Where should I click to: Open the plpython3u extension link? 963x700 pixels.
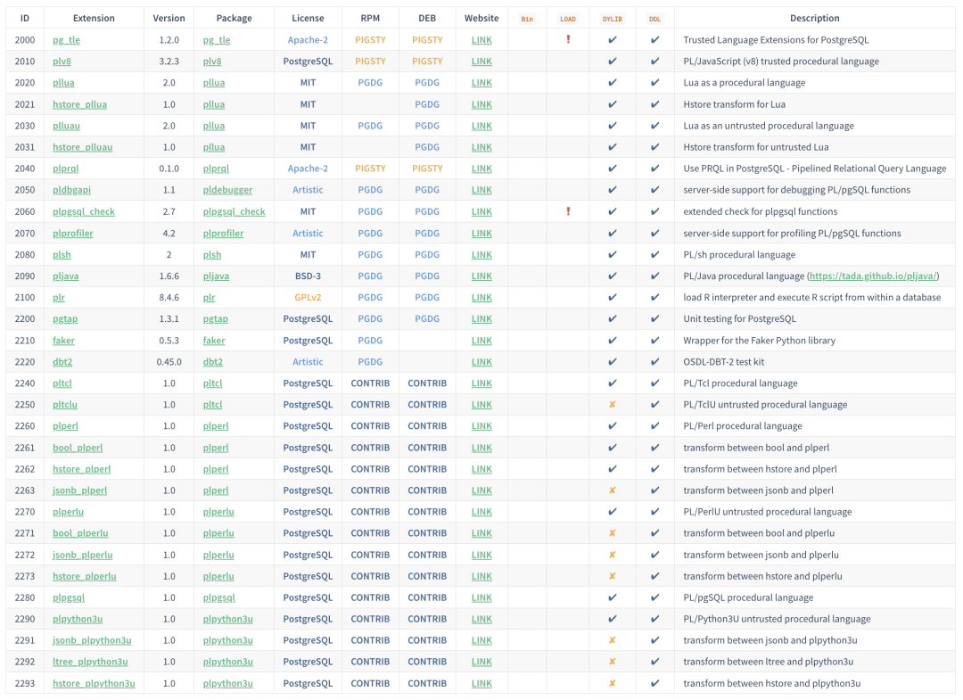click(x=78, y=619)
